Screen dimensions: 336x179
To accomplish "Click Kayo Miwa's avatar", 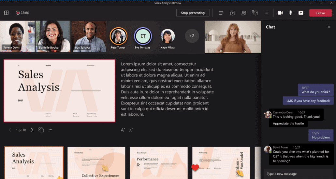I will [x=168, y=36].
